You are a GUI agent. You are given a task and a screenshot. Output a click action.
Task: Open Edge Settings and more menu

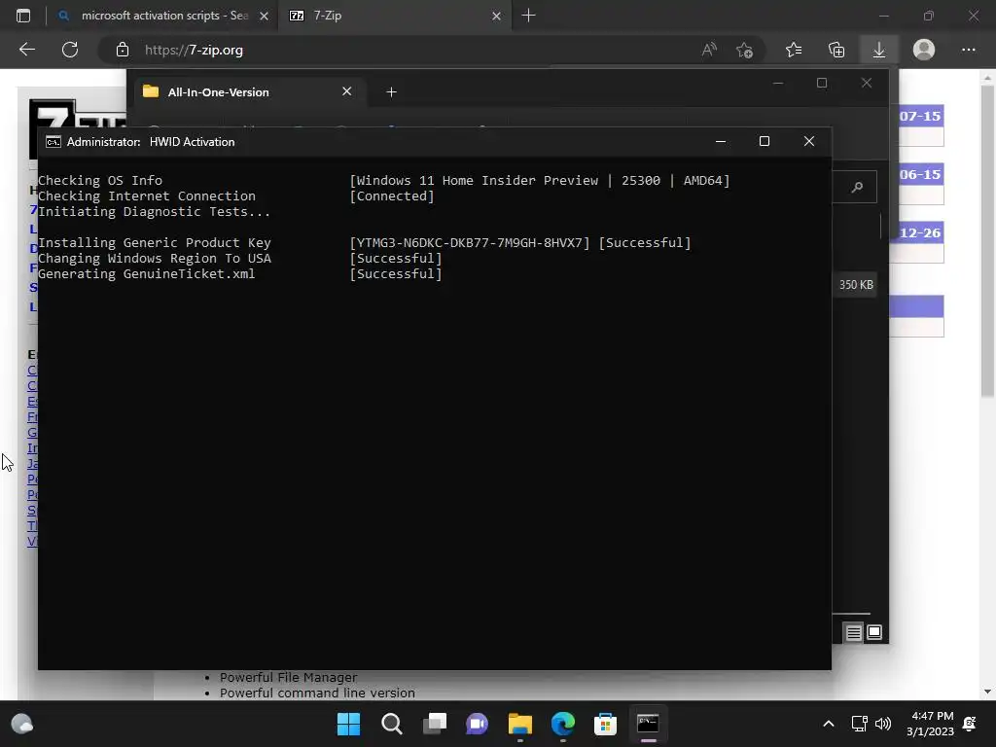(x=968, y=50)
